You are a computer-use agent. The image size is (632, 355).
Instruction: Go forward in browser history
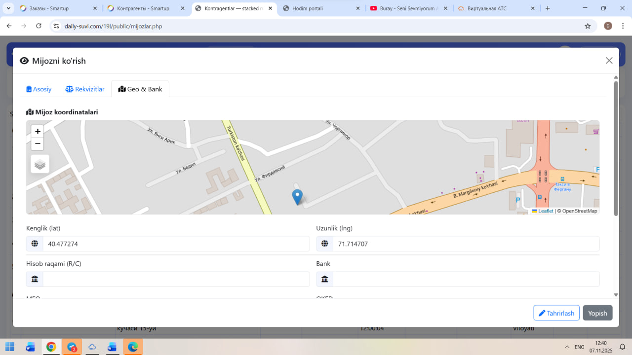pos(24,26)
